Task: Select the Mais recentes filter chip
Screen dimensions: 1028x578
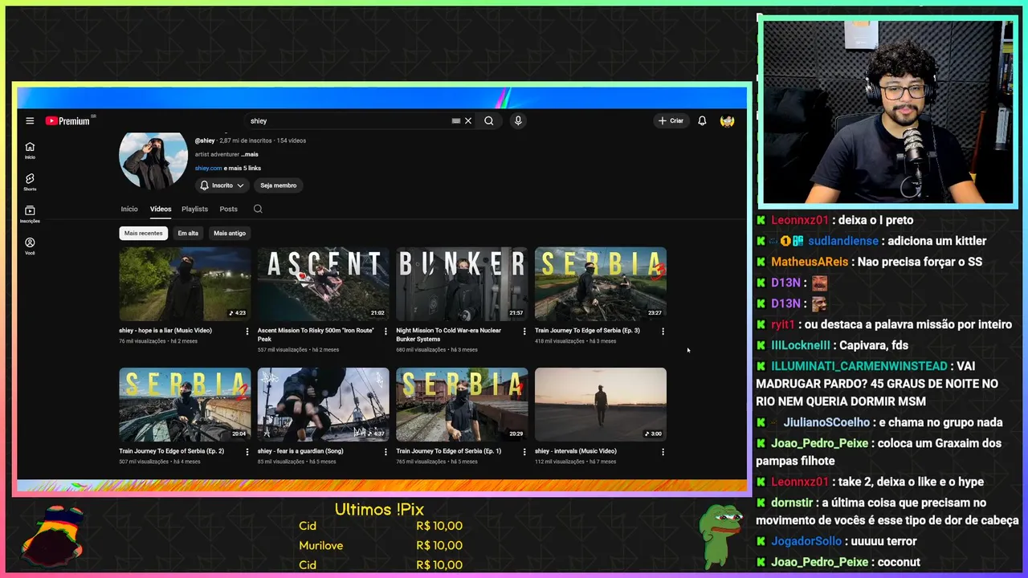Action: click(144, 233)
